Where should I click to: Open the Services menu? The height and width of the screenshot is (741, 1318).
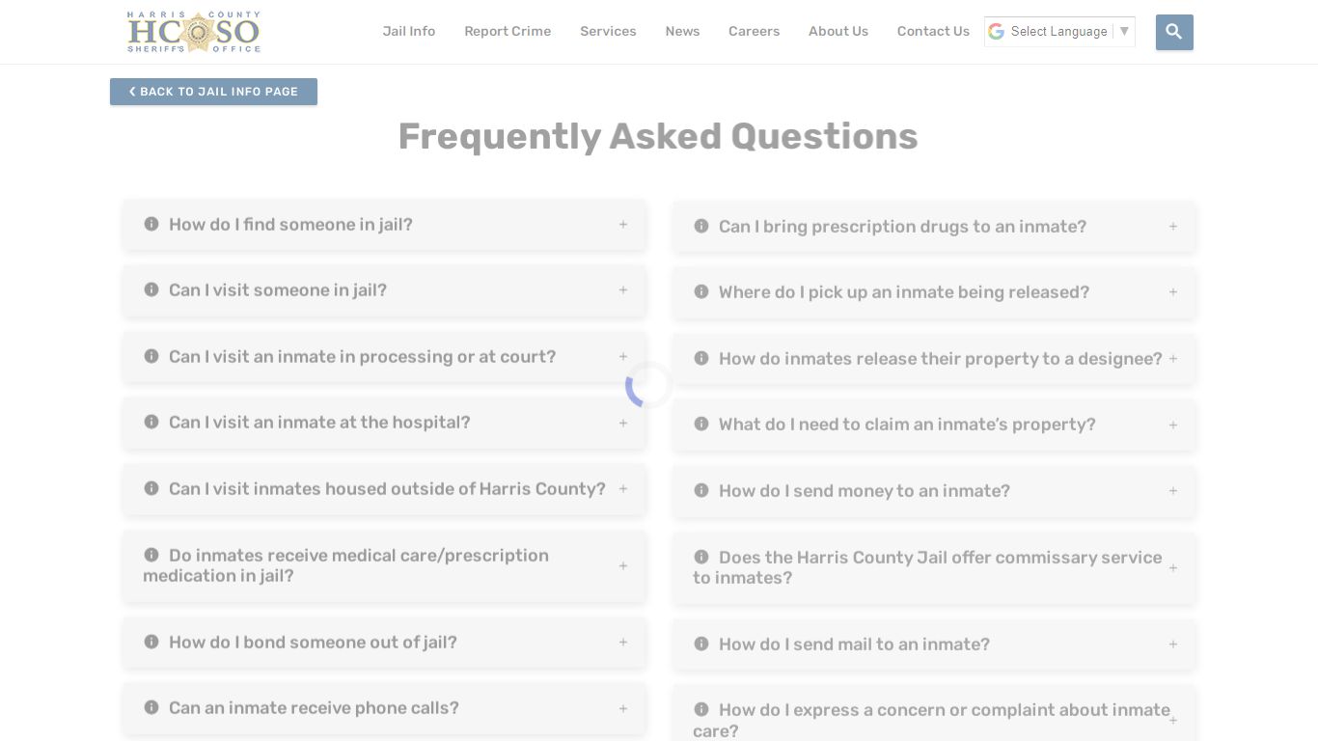[608, 31]
